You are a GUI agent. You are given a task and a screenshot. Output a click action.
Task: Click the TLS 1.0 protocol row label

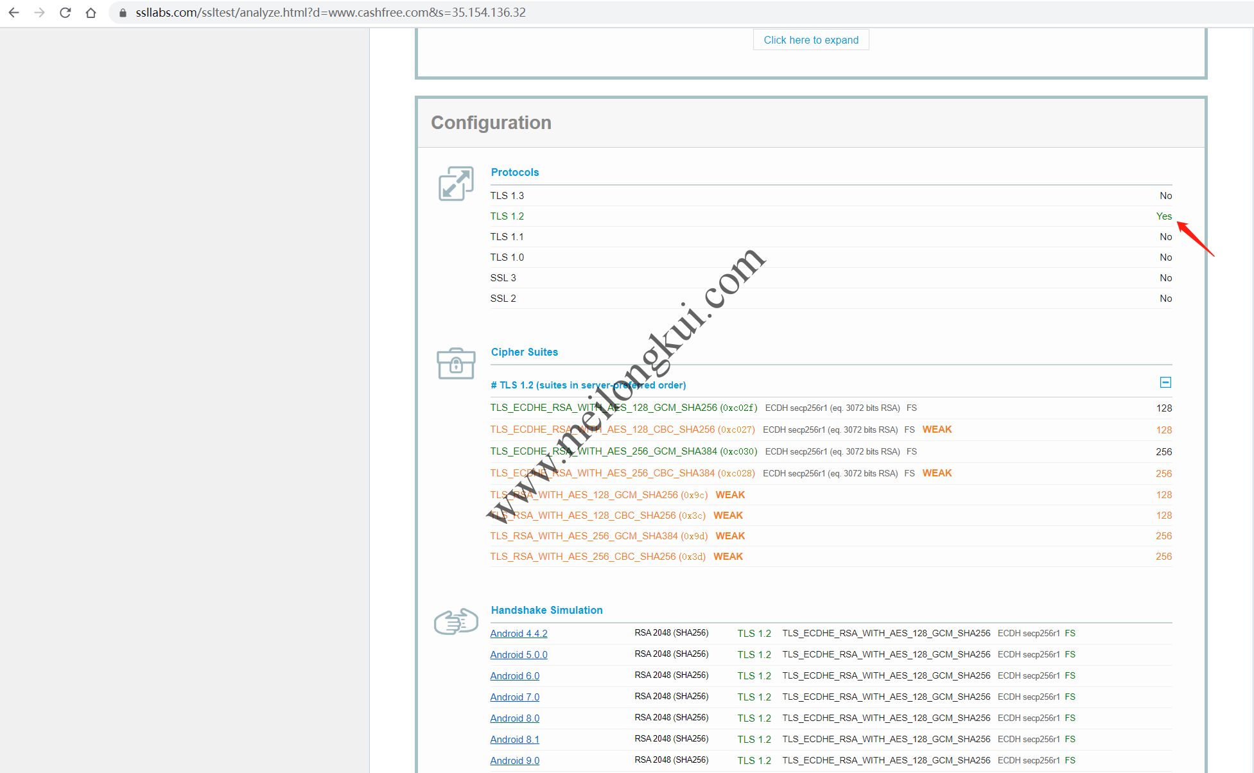click(x=507, y=257)
